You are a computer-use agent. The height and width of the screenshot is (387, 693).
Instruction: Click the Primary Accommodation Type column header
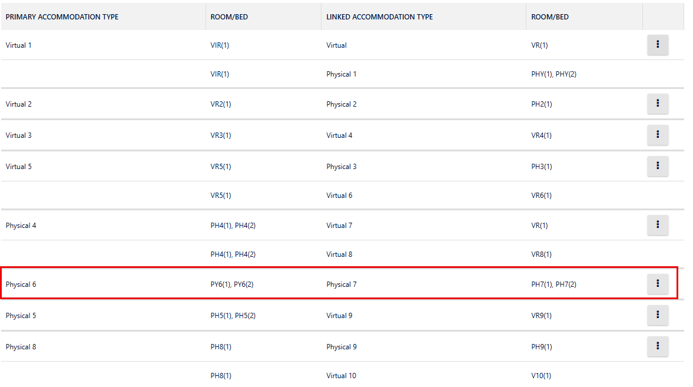point(62,17)
